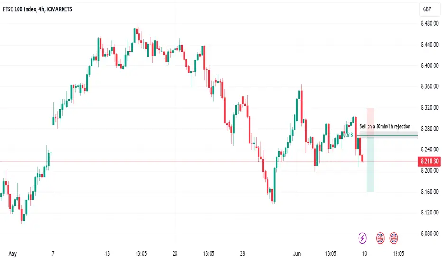Screen dimensions: 442x261
Task: Click the 0.618 Fibonacci level label
Action: pyautogui.click(x=348, y=135)
